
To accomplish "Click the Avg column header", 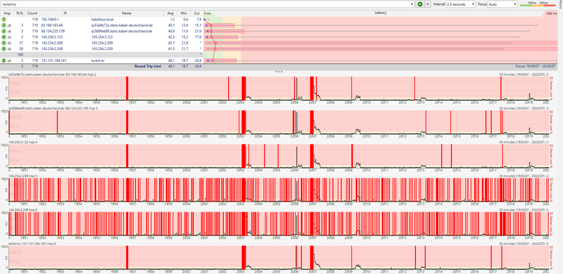I will click(170, 13).
